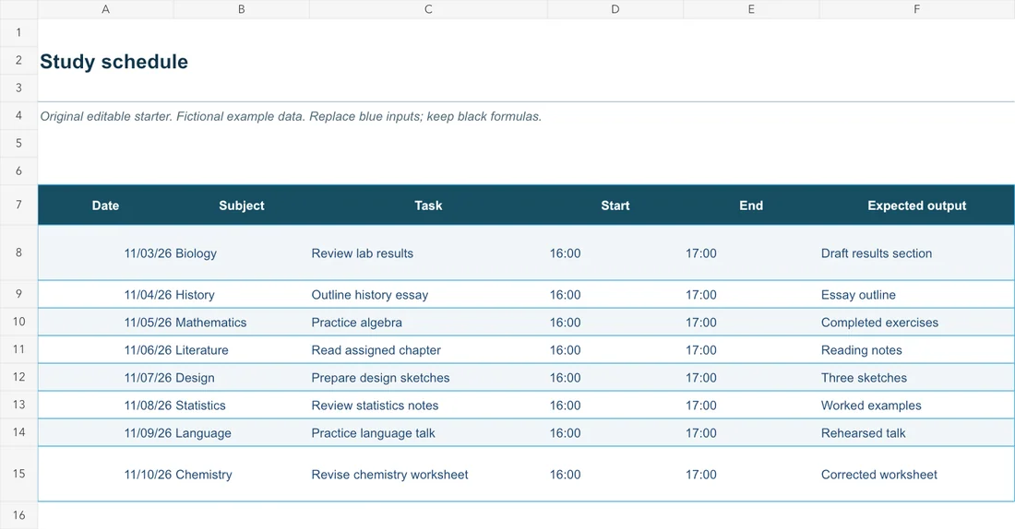Click the 16:00 start time in Mathematics row

pos(615,323)
